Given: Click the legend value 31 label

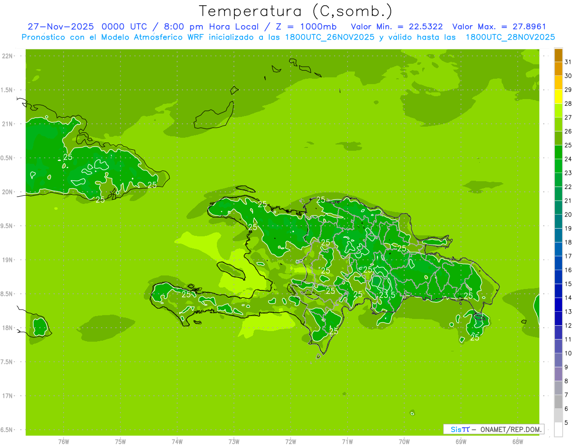Looking at the screenshot, I should click(568, 62).
